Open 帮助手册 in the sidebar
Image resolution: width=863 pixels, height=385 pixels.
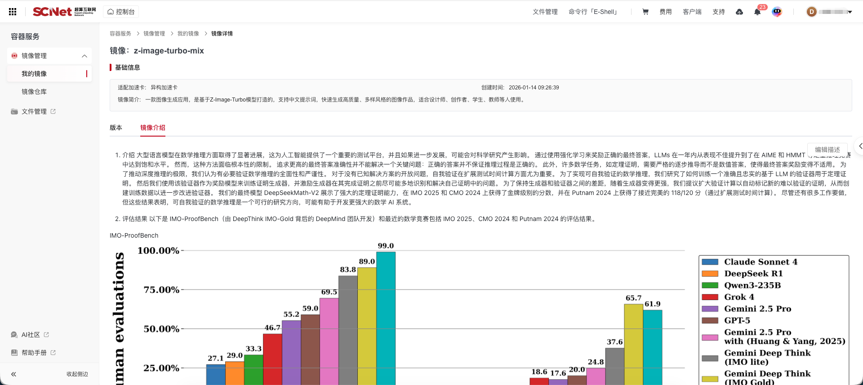[34, 353]
